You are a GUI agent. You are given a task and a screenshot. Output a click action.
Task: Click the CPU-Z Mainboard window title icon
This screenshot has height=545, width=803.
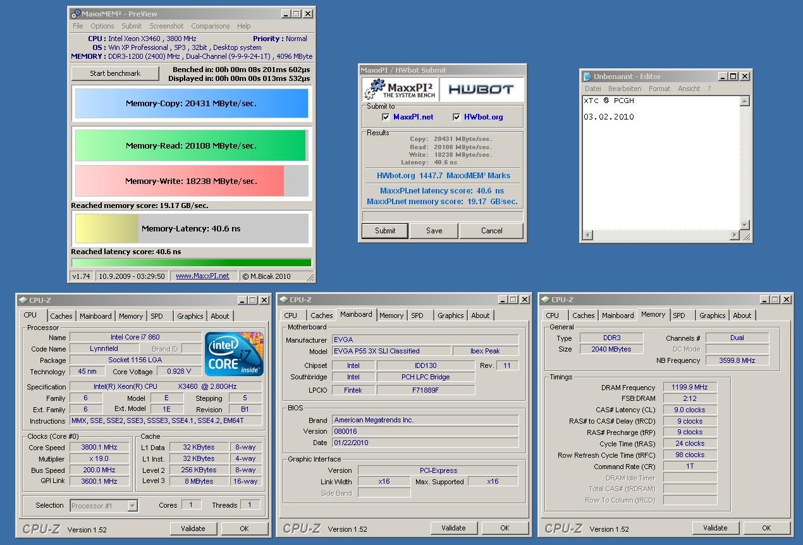[x=284, y=300]
